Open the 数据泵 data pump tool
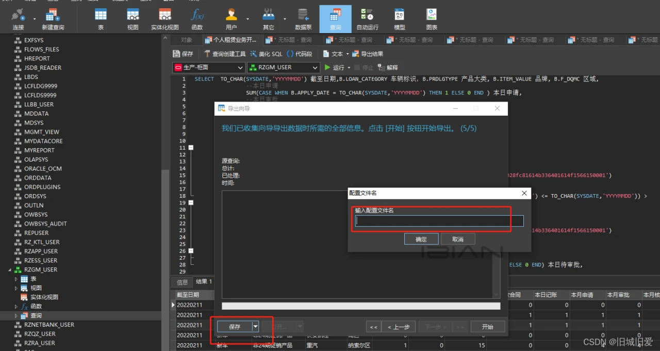Screen dimensions: 660x351 point(303,19)
